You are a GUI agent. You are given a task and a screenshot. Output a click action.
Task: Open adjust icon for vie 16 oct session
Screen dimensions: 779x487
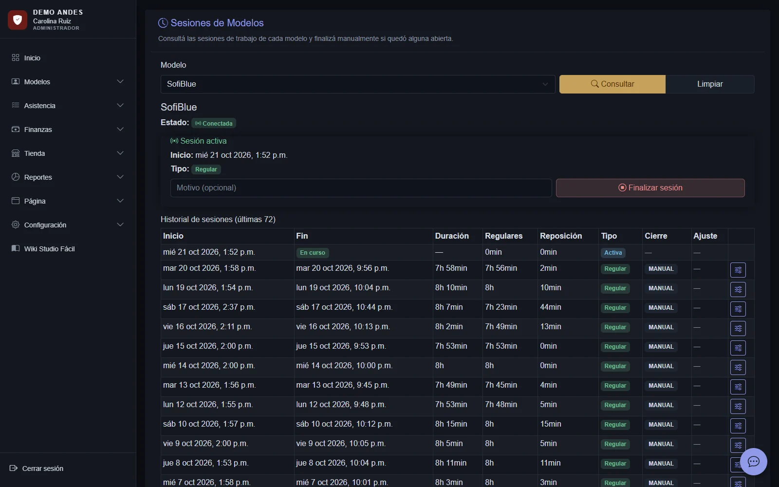pyautogui.click(x=738, y=328)
